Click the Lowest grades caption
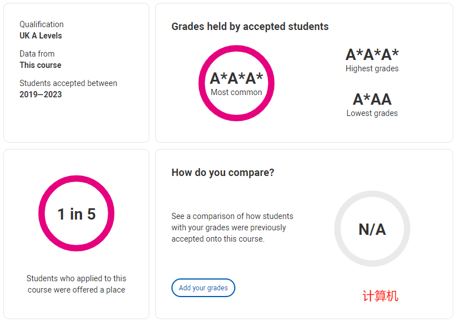 tap(372, 113)
